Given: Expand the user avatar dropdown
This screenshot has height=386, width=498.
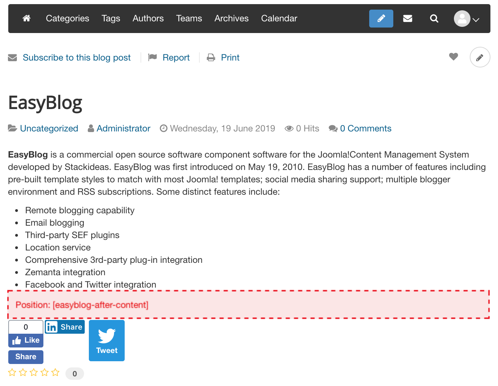Looking at the screenshot, I should (x=467, y=19).
